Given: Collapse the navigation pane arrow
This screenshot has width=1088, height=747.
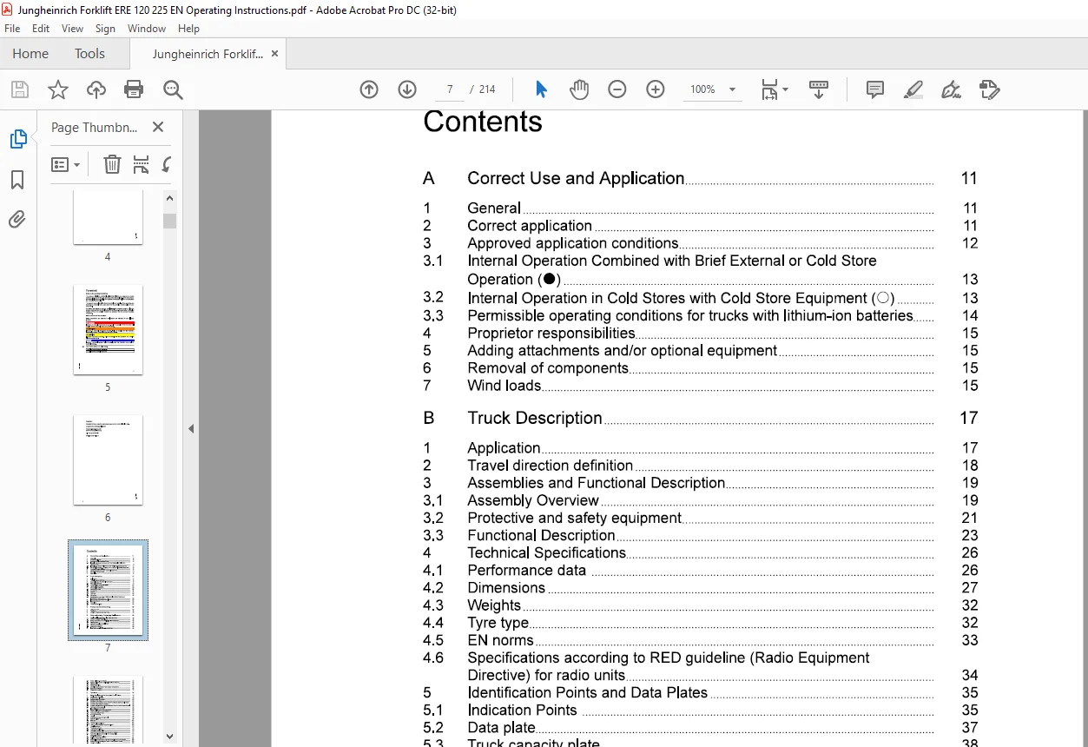Looking at the screenshot, I should (191, 428).
